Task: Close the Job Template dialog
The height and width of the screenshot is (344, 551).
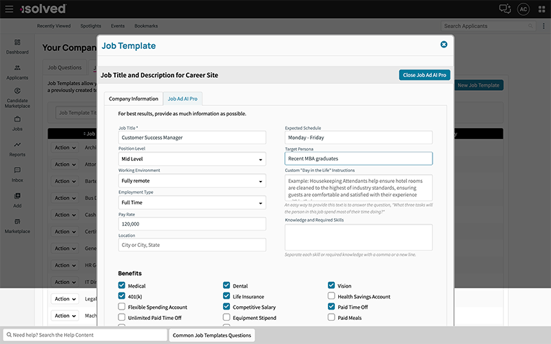Action: [444, 45]
